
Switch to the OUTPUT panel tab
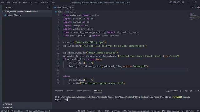[x=70, y=91]
